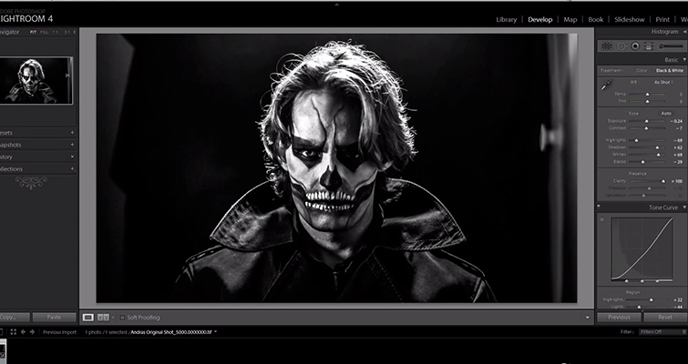Switch to the Map module
Screen dimensions: 688x364
(570, 19)
